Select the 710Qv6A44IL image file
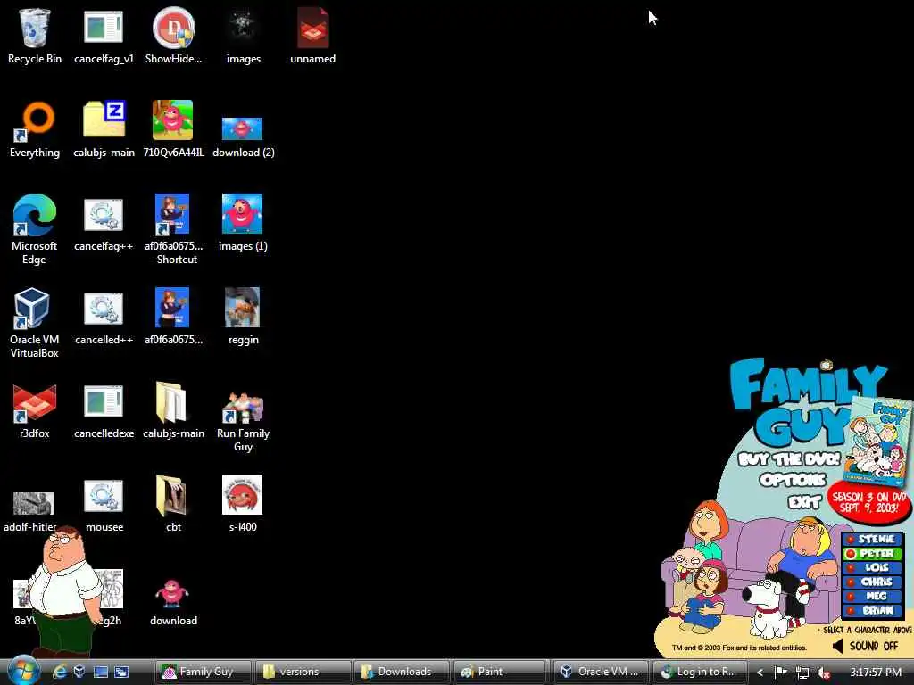 (x=173, y=129)
